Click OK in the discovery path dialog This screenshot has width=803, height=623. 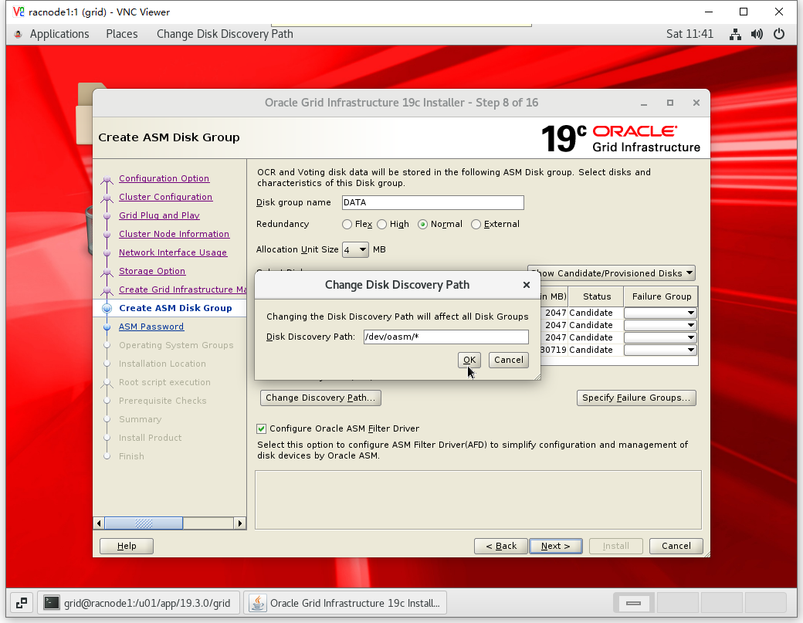(x=469, y=360)
